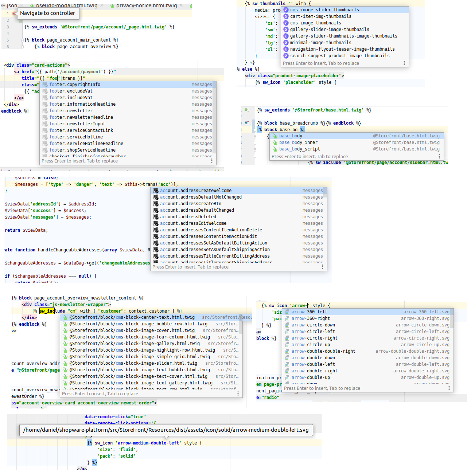Click icon beside cart-item-img-thumbnails

pos(286,16)
